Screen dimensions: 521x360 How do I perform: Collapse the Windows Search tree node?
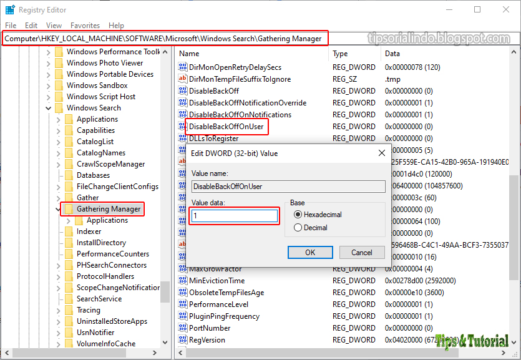(x=48, y=107)
